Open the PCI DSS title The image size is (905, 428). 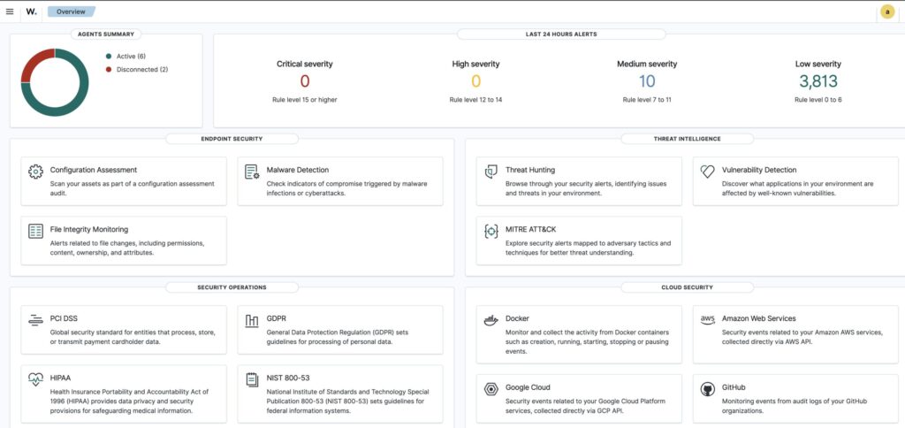click(64, 318)
